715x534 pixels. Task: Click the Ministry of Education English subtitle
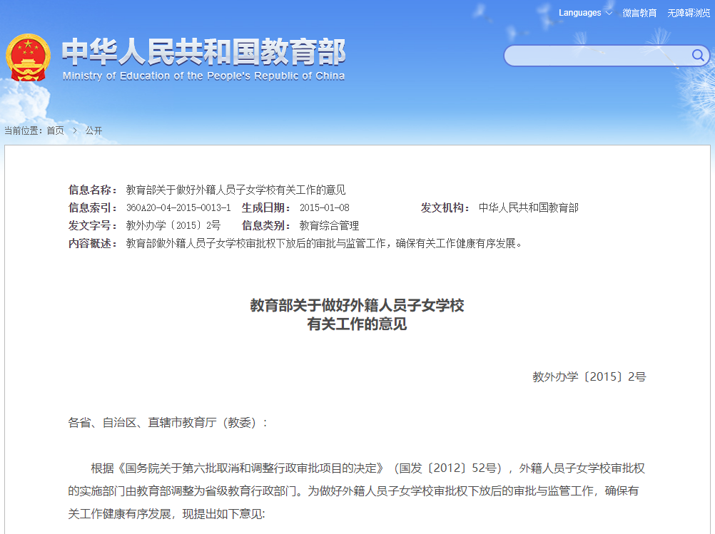(203, 76)
